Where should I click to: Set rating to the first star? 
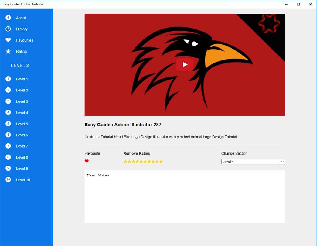(125, 161)
